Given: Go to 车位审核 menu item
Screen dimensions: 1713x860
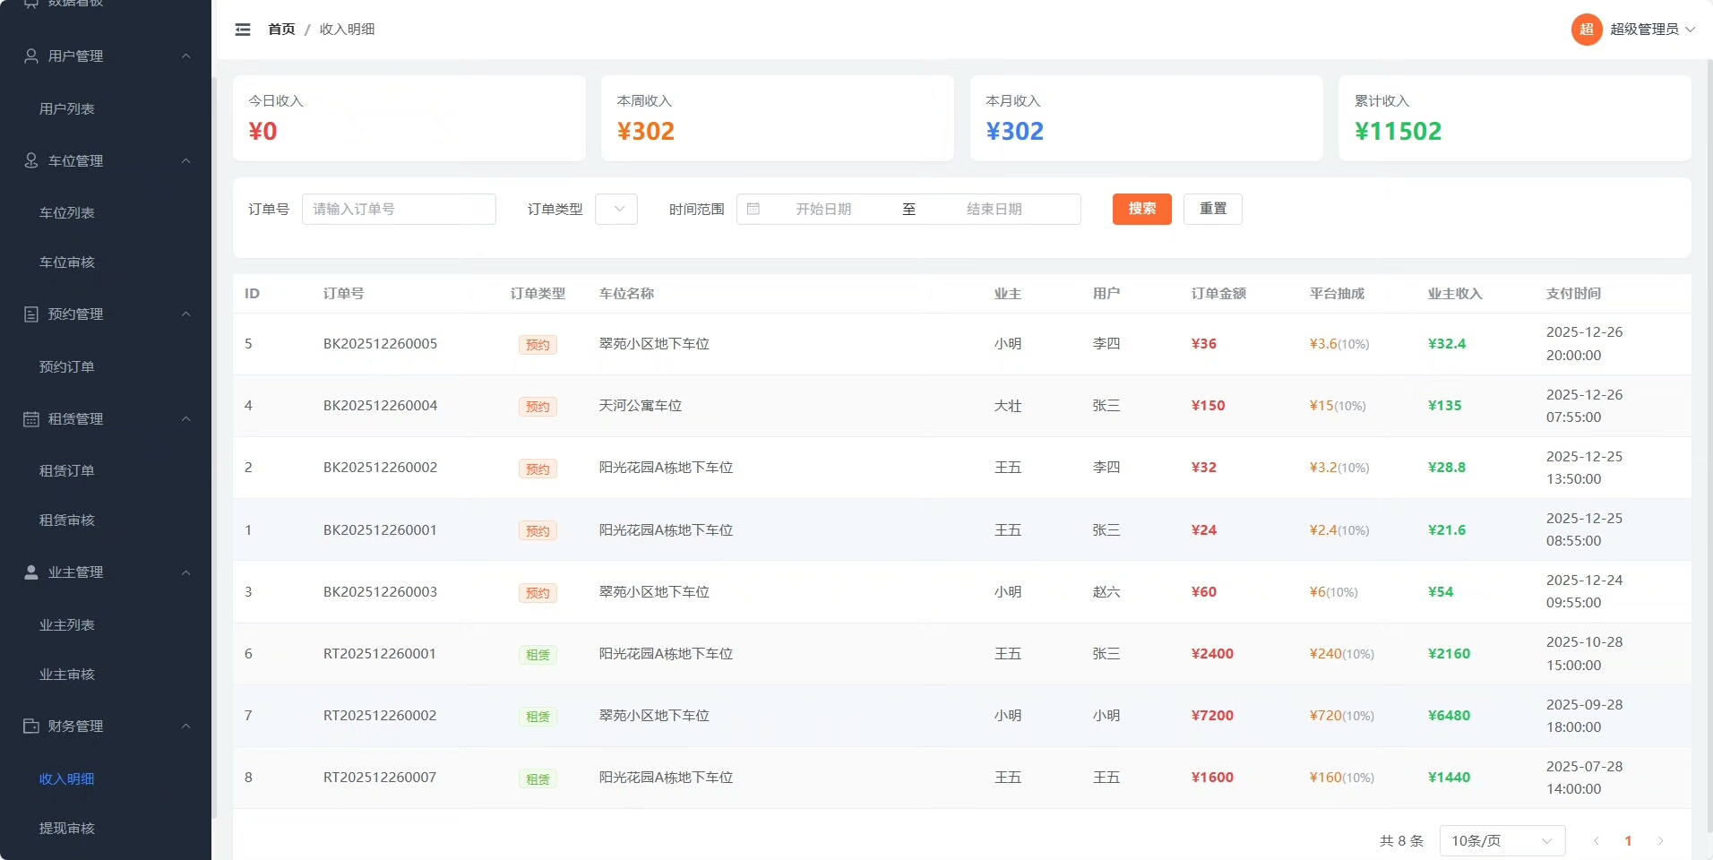Looking at the screenshot, I should coord(67,262).
